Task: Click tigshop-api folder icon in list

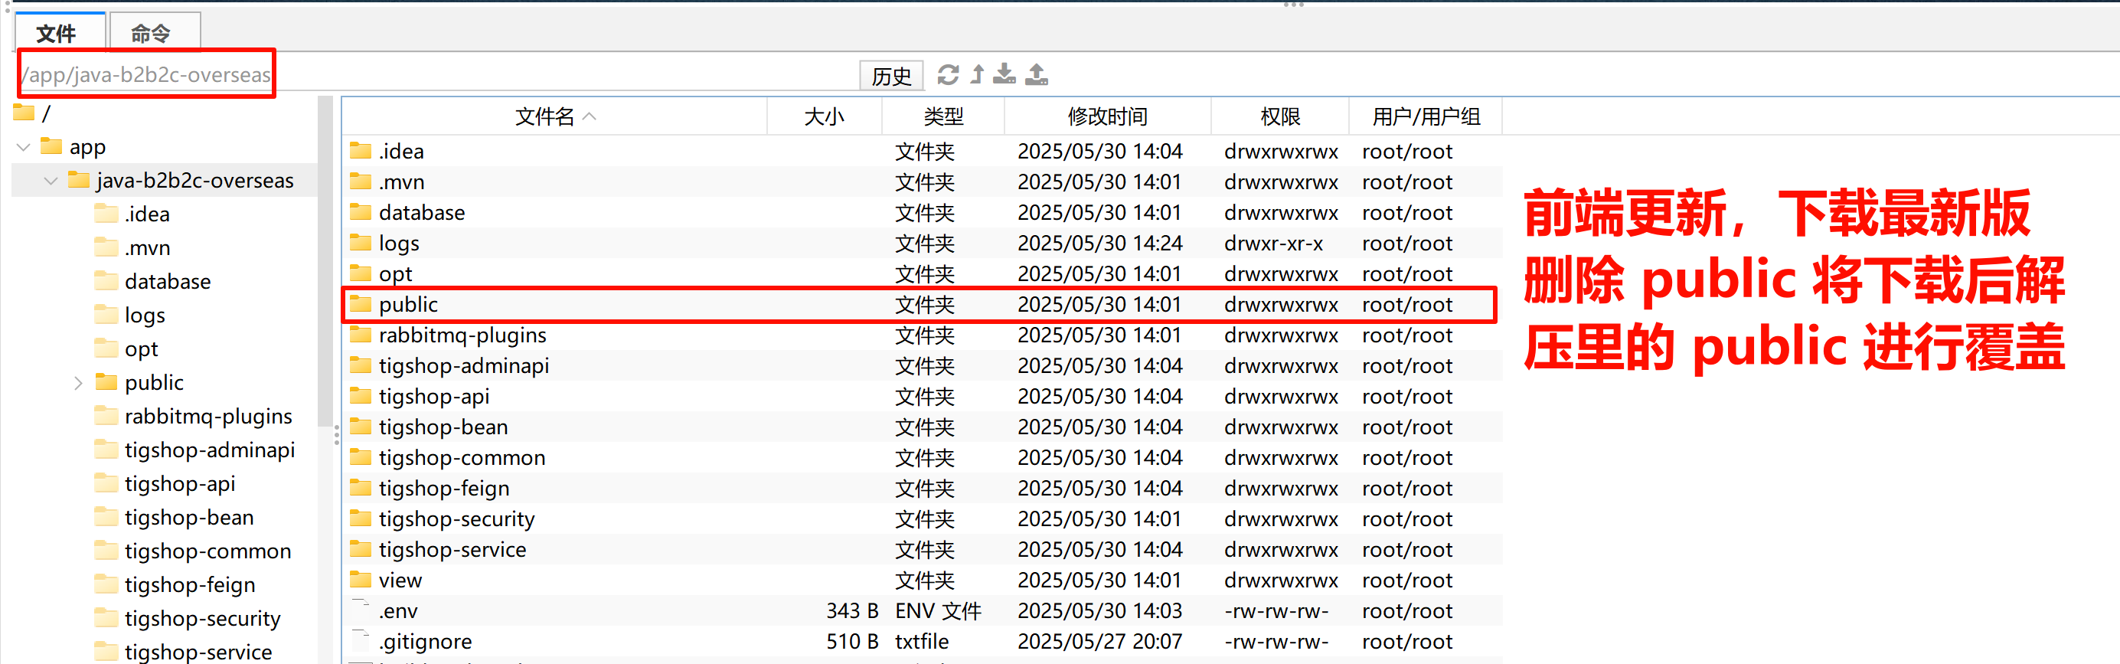Action: pyautogui.click(x=360, y=396)
